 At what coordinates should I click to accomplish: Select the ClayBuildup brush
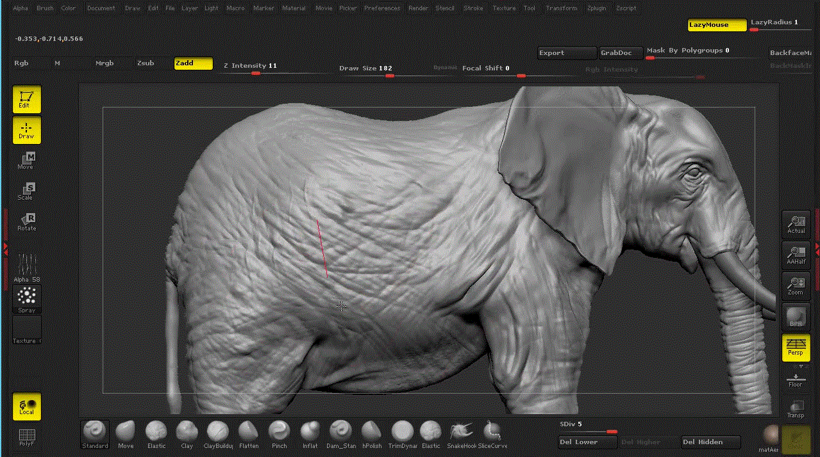coord(217,434)
